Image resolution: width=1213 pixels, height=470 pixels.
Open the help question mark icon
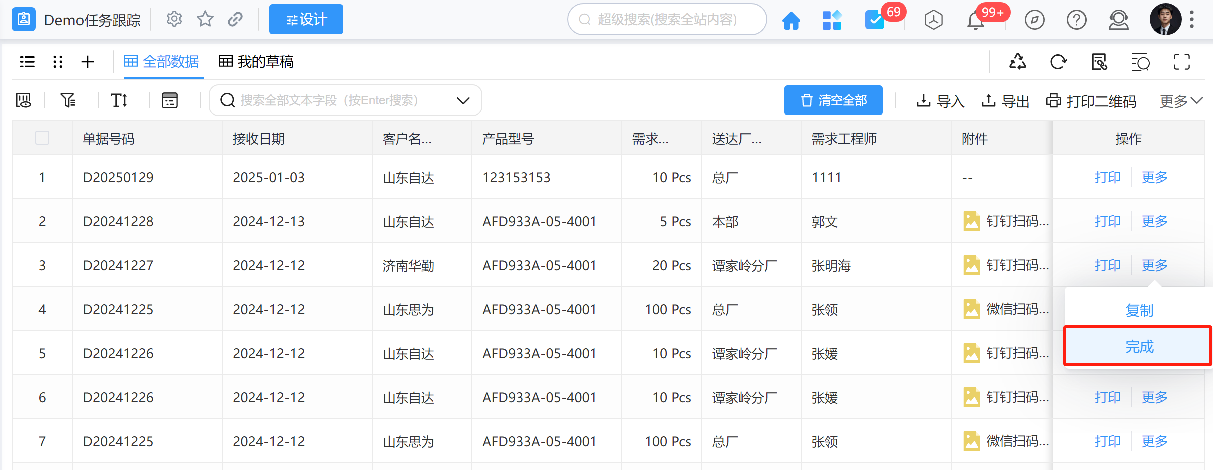point(1076,20)
